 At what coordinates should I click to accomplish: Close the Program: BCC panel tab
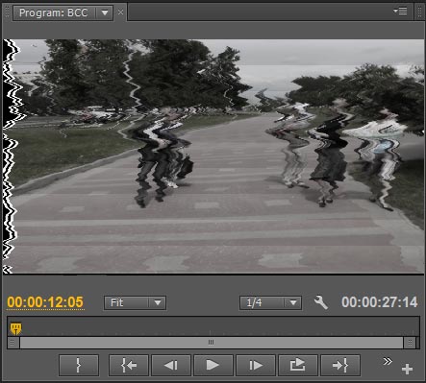click(x=120, y=12)
